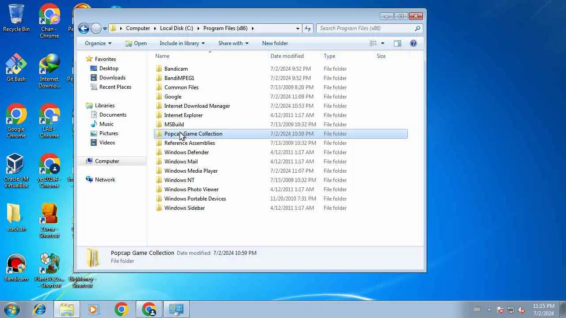This screenshot has width=566, height=318.
Task: Click Local Disk (C:) breadcrumb
Action: (x=176, y=28)
